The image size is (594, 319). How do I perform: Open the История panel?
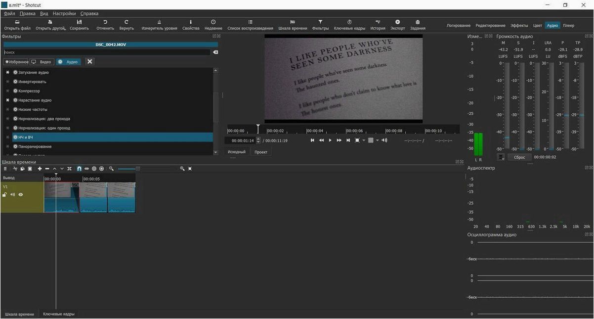coord(378,25)
